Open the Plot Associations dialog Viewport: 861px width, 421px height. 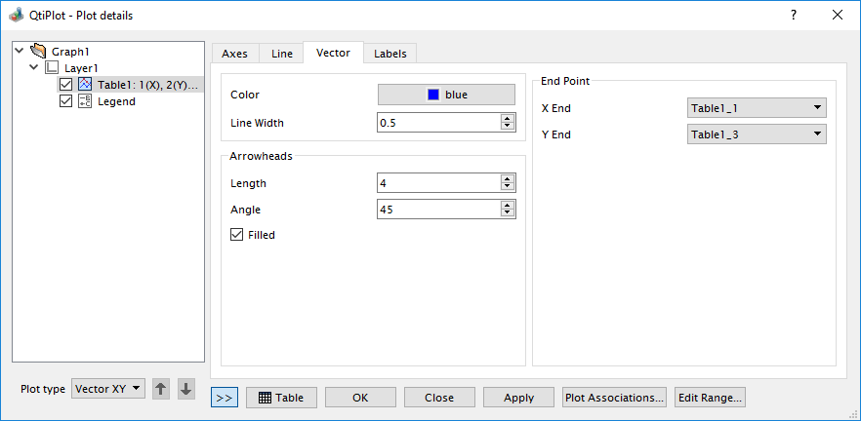(615, 398)
